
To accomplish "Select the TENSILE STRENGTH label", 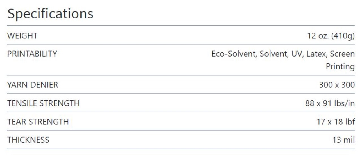I will [44, 103].
